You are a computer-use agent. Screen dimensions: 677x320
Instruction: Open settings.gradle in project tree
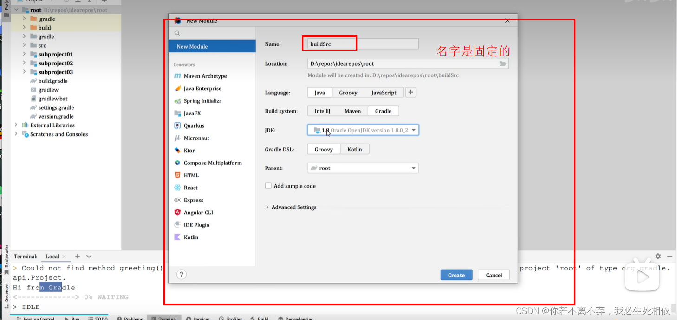point(52,107)
